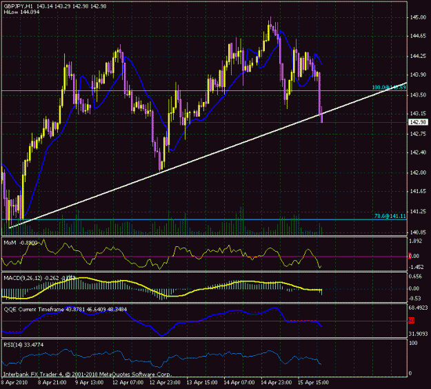This screenshot has height=389, width=431.
Task: Click the RSI scale value 100
Action: (x=413, y=343)
